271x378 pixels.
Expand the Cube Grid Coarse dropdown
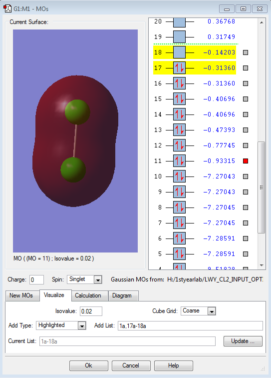pyautogui.click(x=212, y=311)
